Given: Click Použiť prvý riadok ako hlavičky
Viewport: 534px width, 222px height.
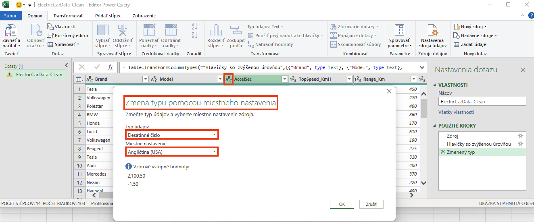Looking at the screenshot, I should click(286, 36).
